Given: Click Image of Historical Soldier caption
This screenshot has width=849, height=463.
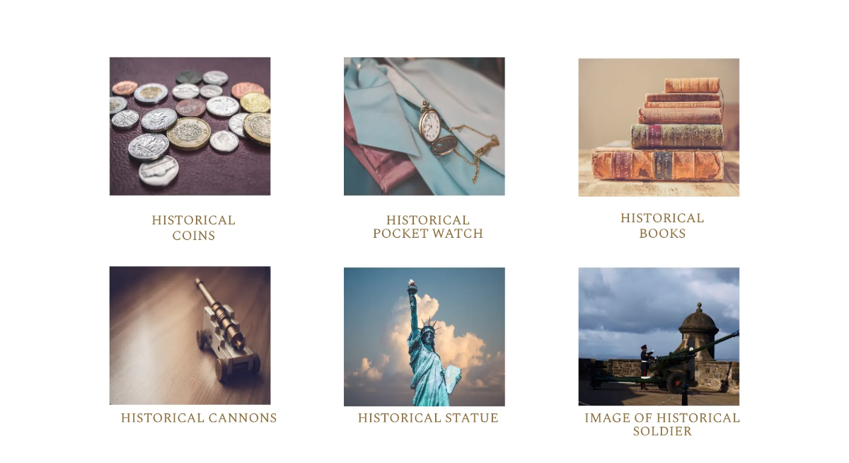Looking at the screenshot, I should [x=662, y=425].
